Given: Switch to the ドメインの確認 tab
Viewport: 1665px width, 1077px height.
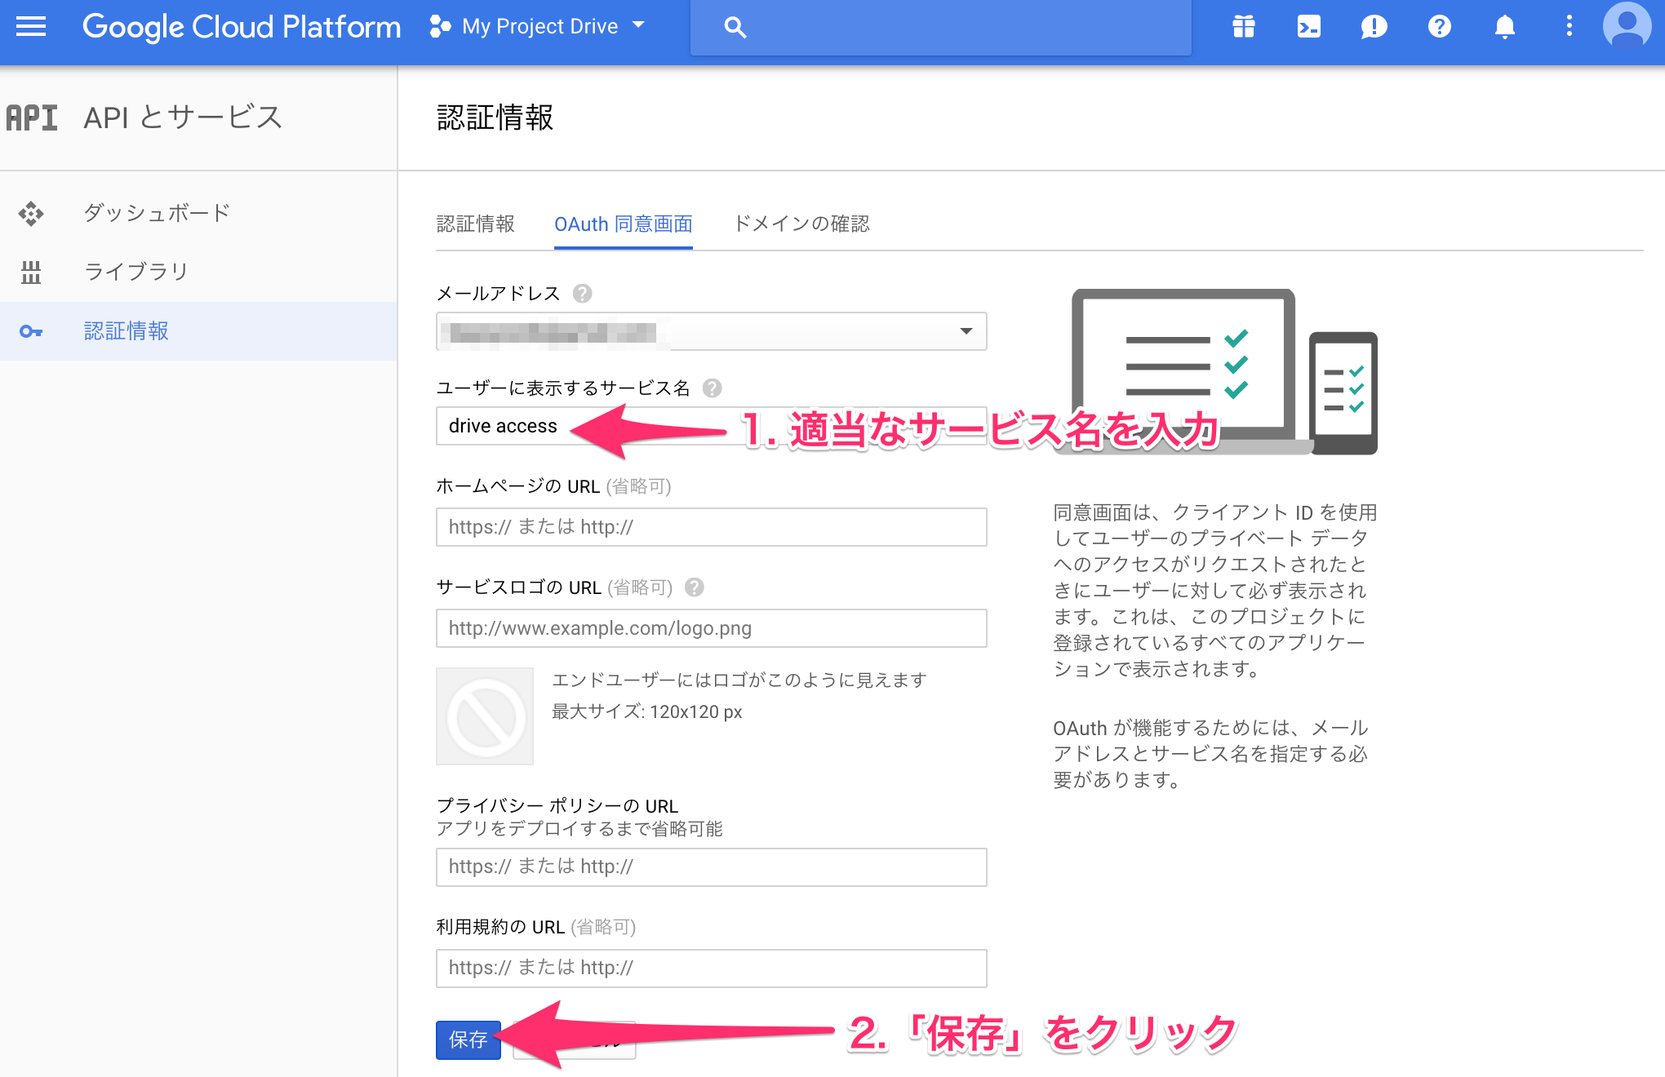Looking at the screenshot, I should [801, 224].
